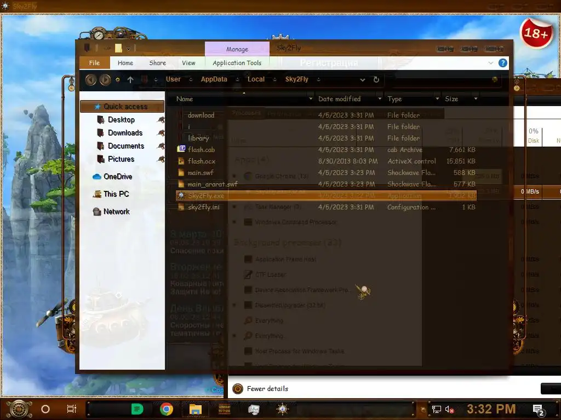Click the 3:32 PM clock
Screen dimensions: 561x420
pos(491,409)
